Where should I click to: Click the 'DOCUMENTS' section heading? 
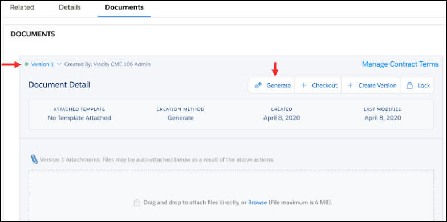click(33, 34)
